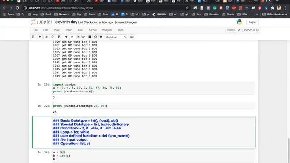Open the Insert menu in Jupyter
The width and height of the screenshot is (290, 163).
pos(69,30)
